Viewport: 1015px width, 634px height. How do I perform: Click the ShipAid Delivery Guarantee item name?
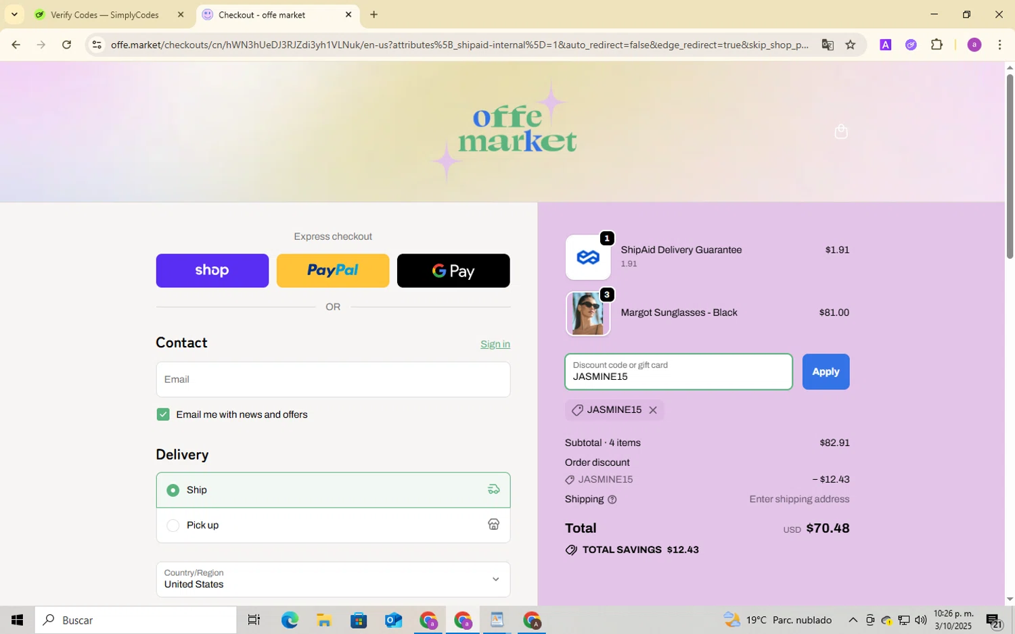point(681,250)
